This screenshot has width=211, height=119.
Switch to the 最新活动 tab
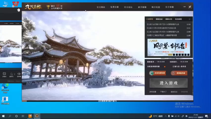[x=159, y=19]
